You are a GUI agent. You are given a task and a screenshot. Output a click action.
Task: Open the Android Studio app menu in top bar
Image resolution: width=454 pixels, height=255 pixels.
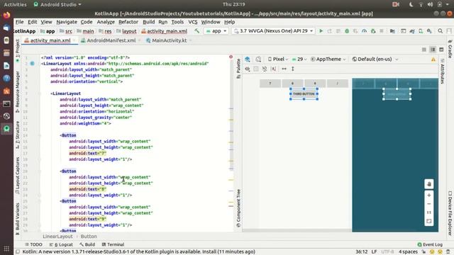57,4
